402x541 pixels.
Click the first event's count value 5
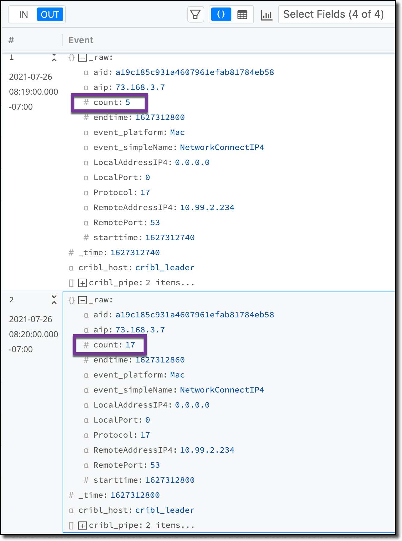(x=128, y=102)
